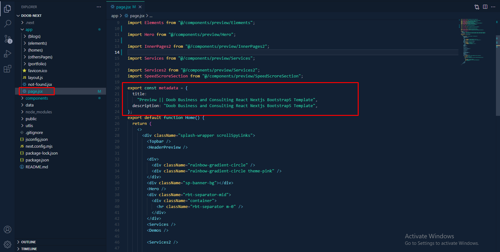Split the editor right
Screen dimensions: 500x252
click(485, 7)
